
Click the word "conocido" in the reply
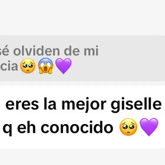(77, 127)
